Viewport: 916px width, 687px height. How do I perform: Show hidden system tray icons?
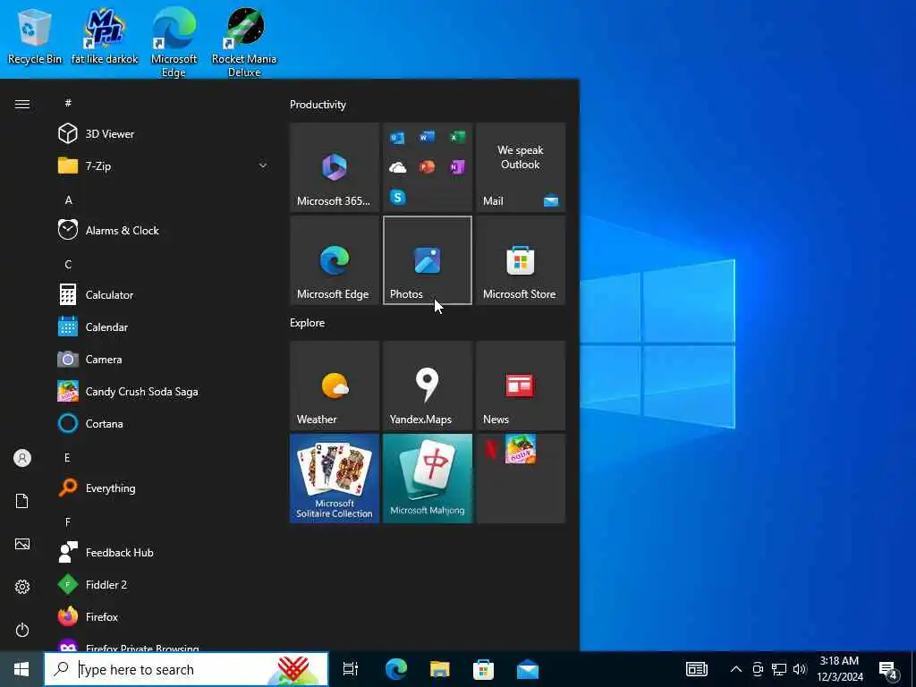coord(736,669)
